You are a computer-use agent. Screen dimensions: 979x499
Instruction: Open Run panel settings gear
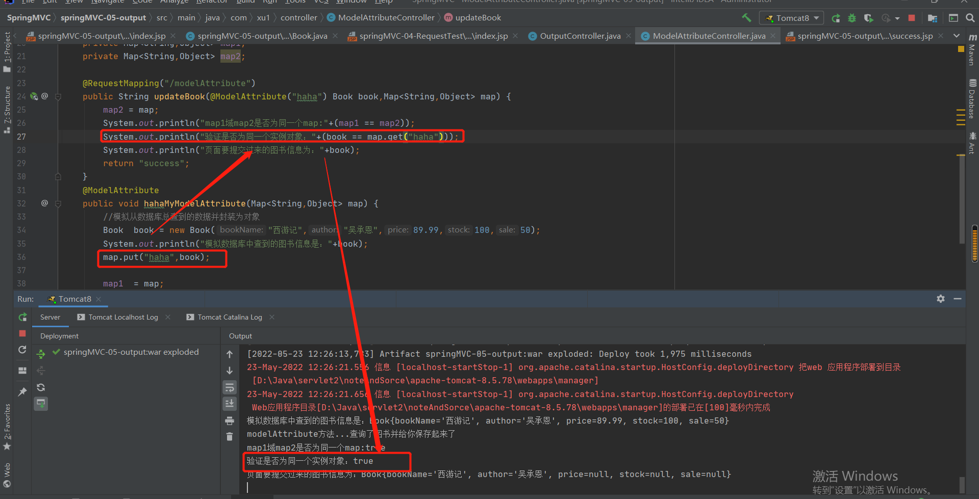[x=941, y=299]
